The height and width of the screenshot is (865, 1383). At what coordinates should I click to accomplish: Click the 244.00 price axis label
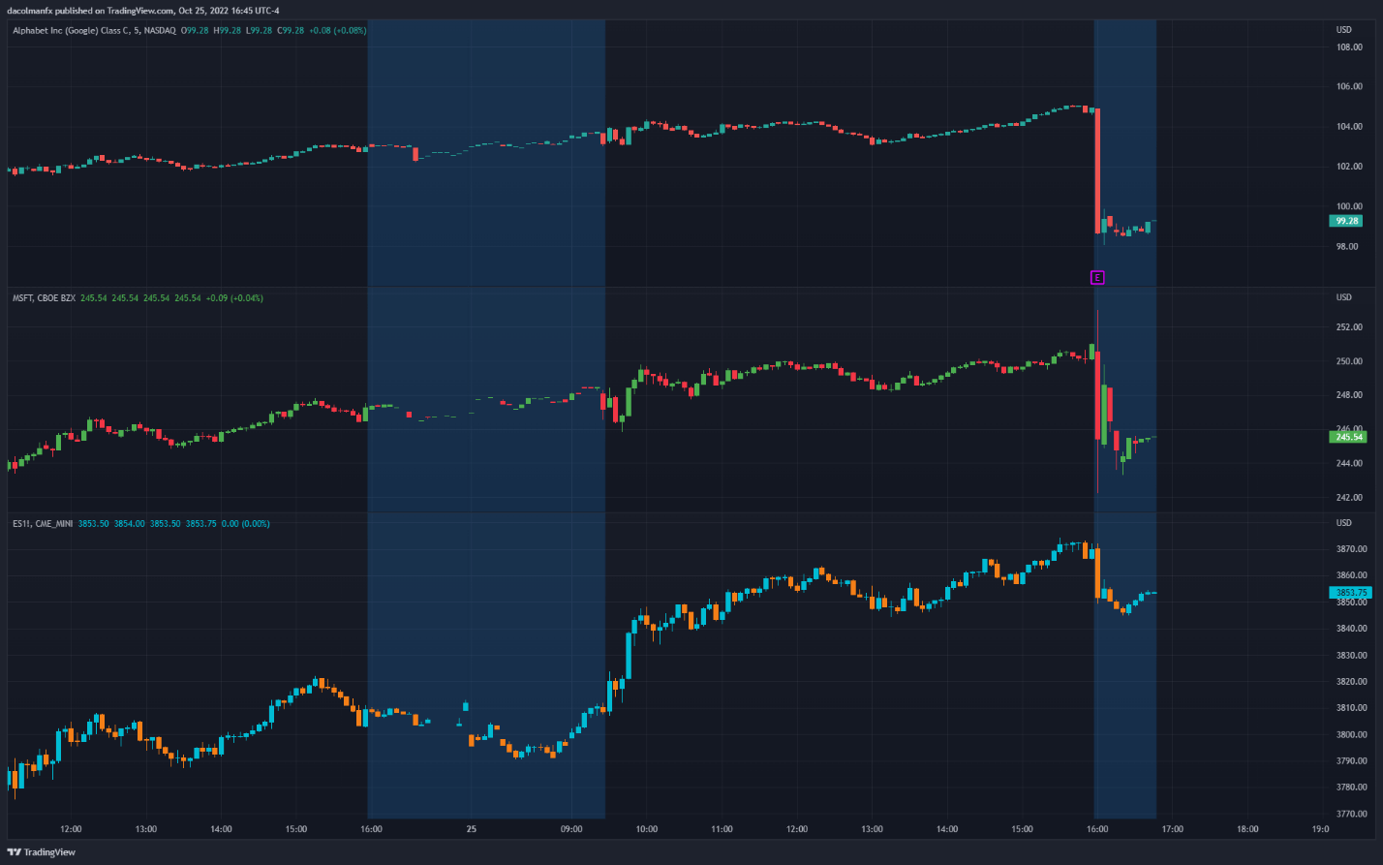pos(1350,464)
